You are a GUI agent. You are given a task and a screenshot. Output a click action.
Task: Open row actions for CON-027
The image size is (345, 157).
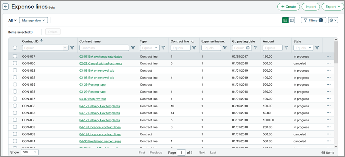click(329, 56)
